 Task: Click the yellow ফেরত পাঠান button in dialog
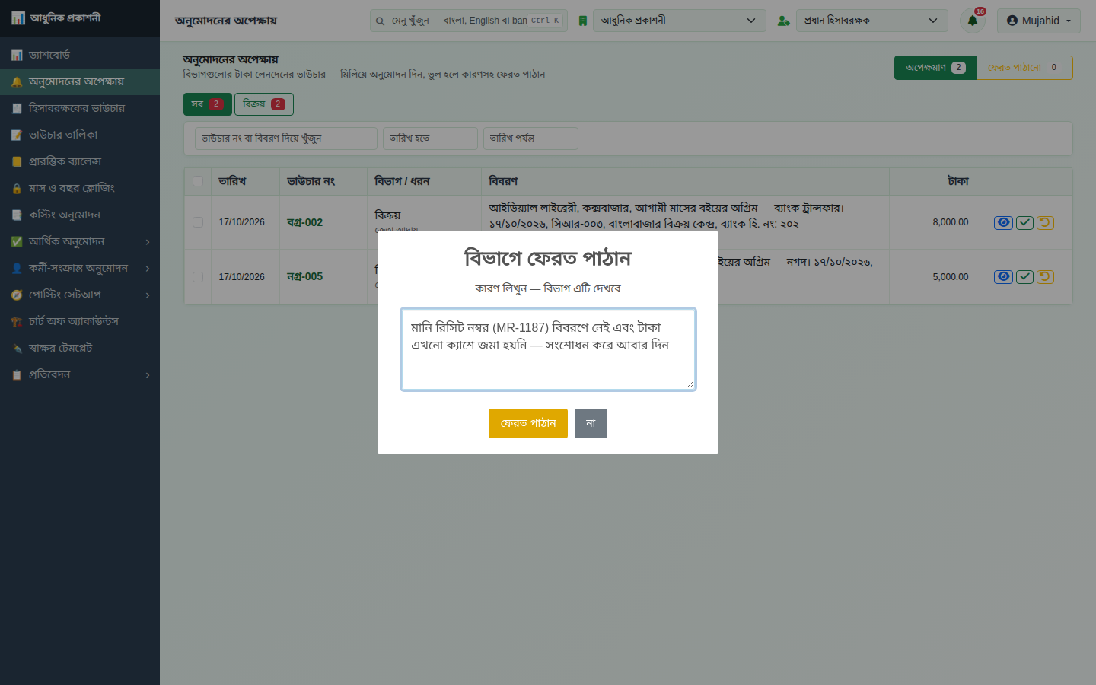coord(528,423)
